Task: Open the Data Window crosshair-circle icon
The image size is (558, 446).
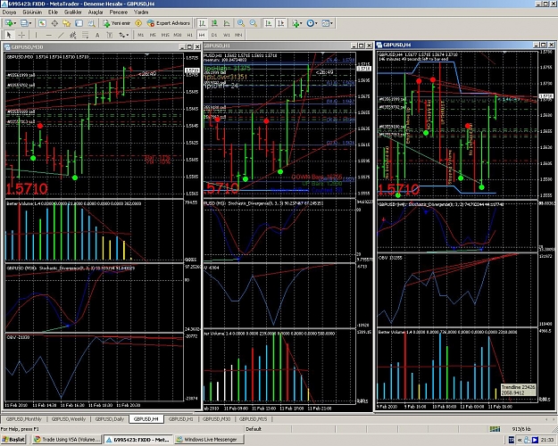Action: (54, 23)
